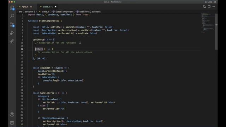
Task: Click the editor vertical scrollbar thumb
Action: click(x=216, y=32)
